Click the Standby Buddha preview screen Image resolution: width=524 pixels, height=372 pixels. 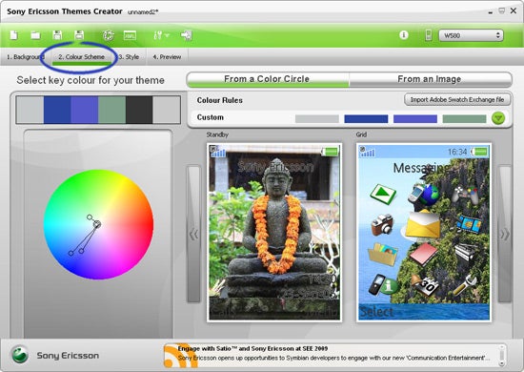click(x=274, y=232)
